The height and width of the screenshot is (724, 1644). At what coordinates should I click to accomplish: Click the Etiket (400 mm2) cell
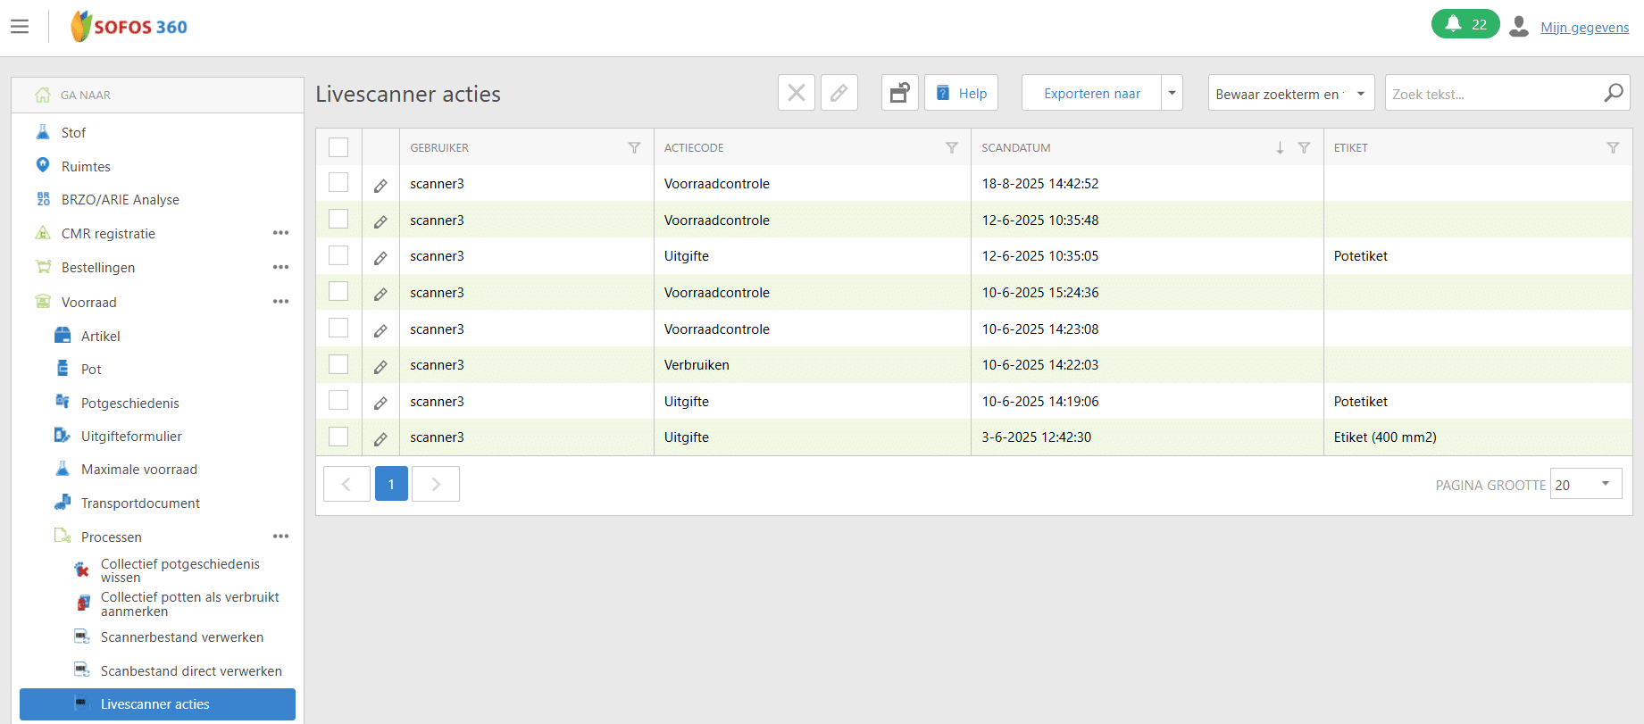click(1478, 437)
